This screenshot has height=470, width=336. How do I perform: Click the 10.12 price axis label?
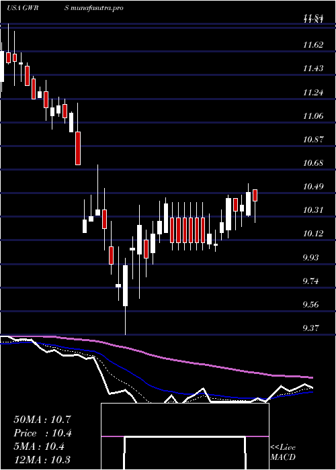pos(313,234)
